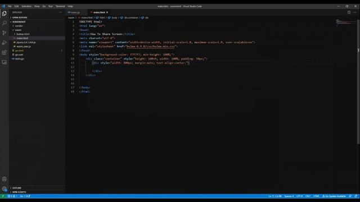This screenshot has height=202, width=360.
Task: Click the feedback icon in status bar
Action: (x=350, y=196)
